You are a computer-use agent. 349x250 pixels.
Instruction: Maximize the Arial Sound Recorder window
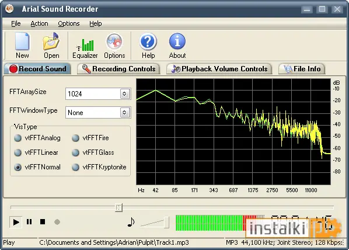point(322,9)
